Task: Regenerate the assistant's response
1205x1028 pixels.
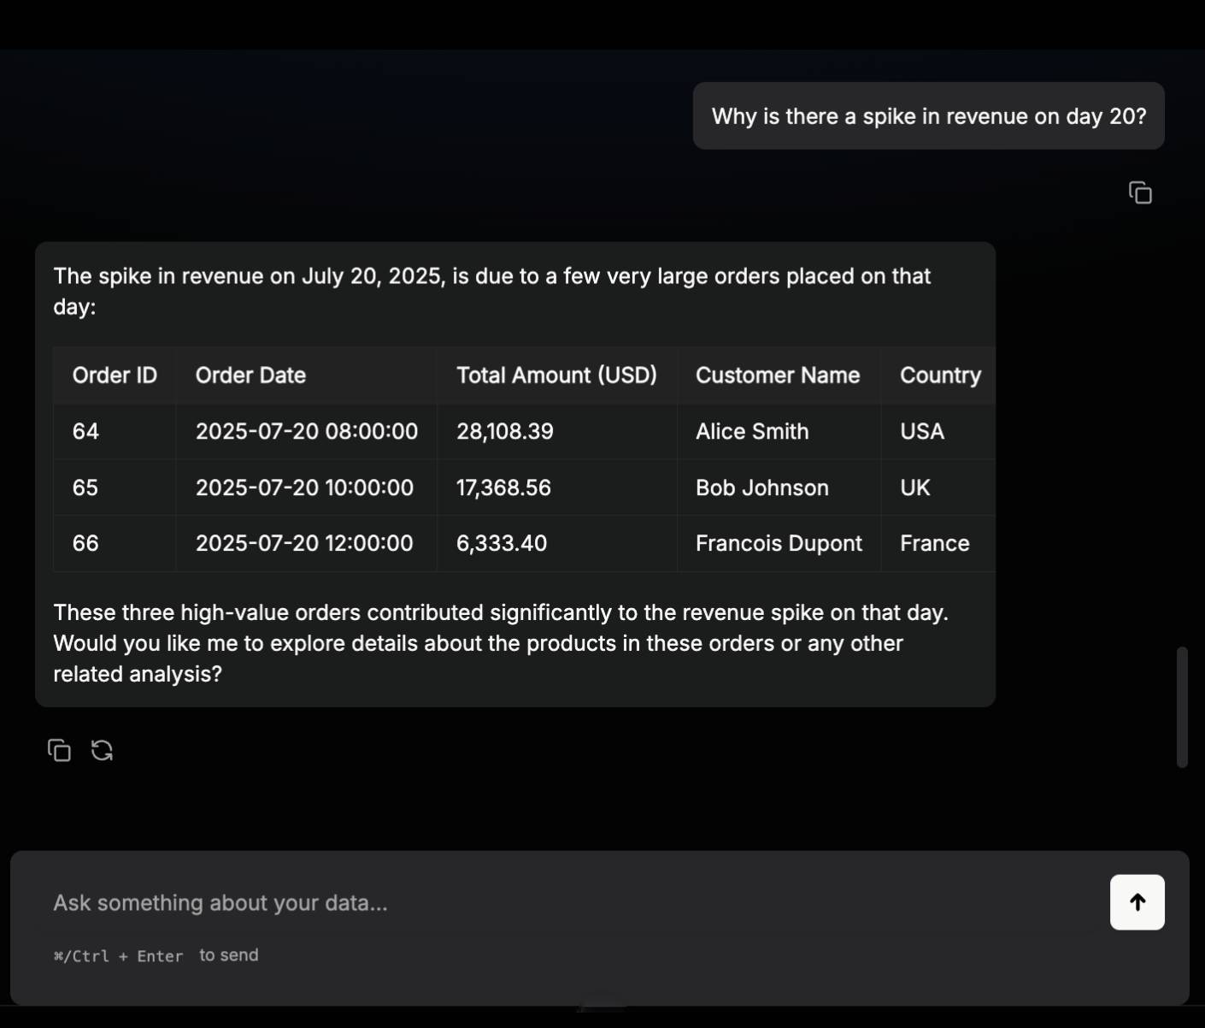Action: coord(103,750)
